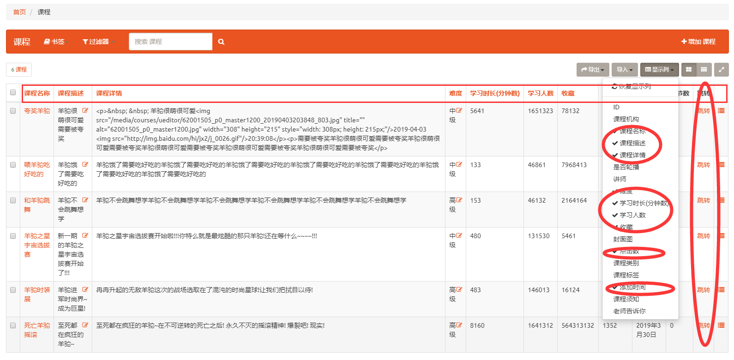Image resolution: width=734 pixels, height=360 pixels.
Task: Select 恢复显示列 in the column menu
Action: click(x=640, y=86)
